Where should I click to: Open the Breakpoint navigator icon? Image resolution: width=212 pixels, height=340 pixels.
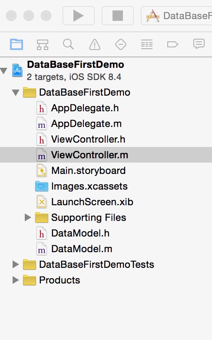[x=173, y=44]
